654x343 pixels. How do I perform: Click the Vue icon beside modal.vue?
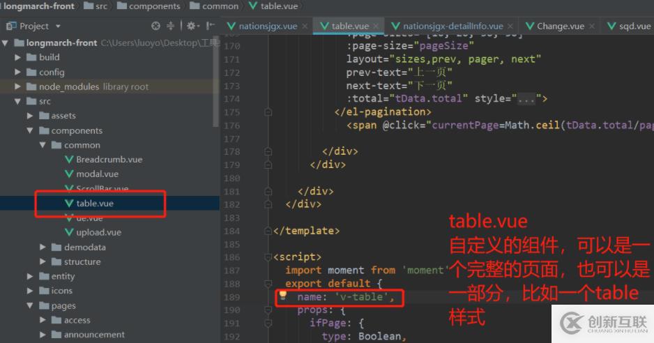click(x=69, y=174)
